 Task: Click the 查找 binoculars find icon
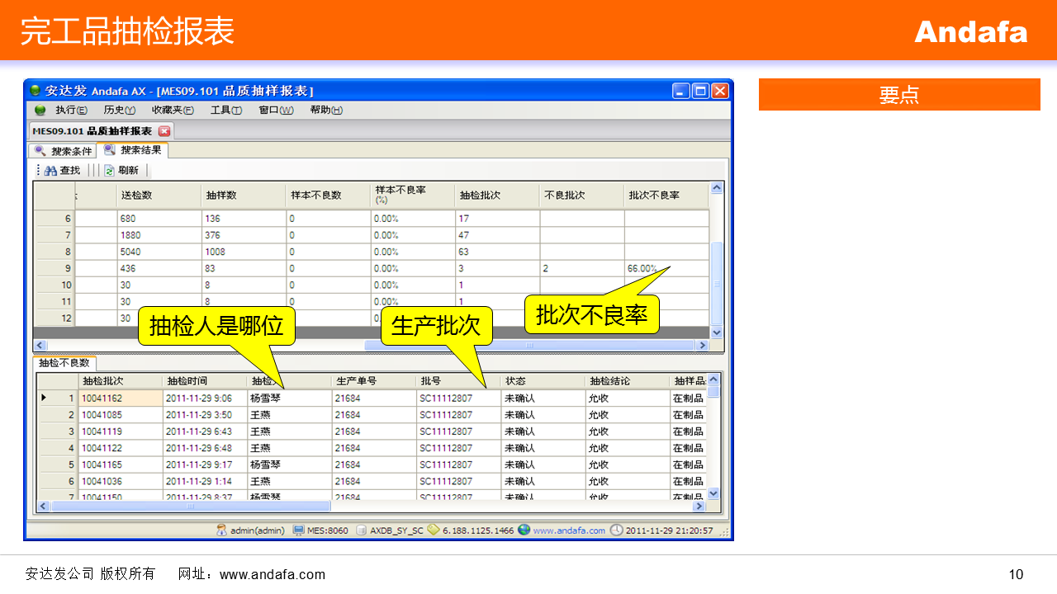tap(50, 171)
